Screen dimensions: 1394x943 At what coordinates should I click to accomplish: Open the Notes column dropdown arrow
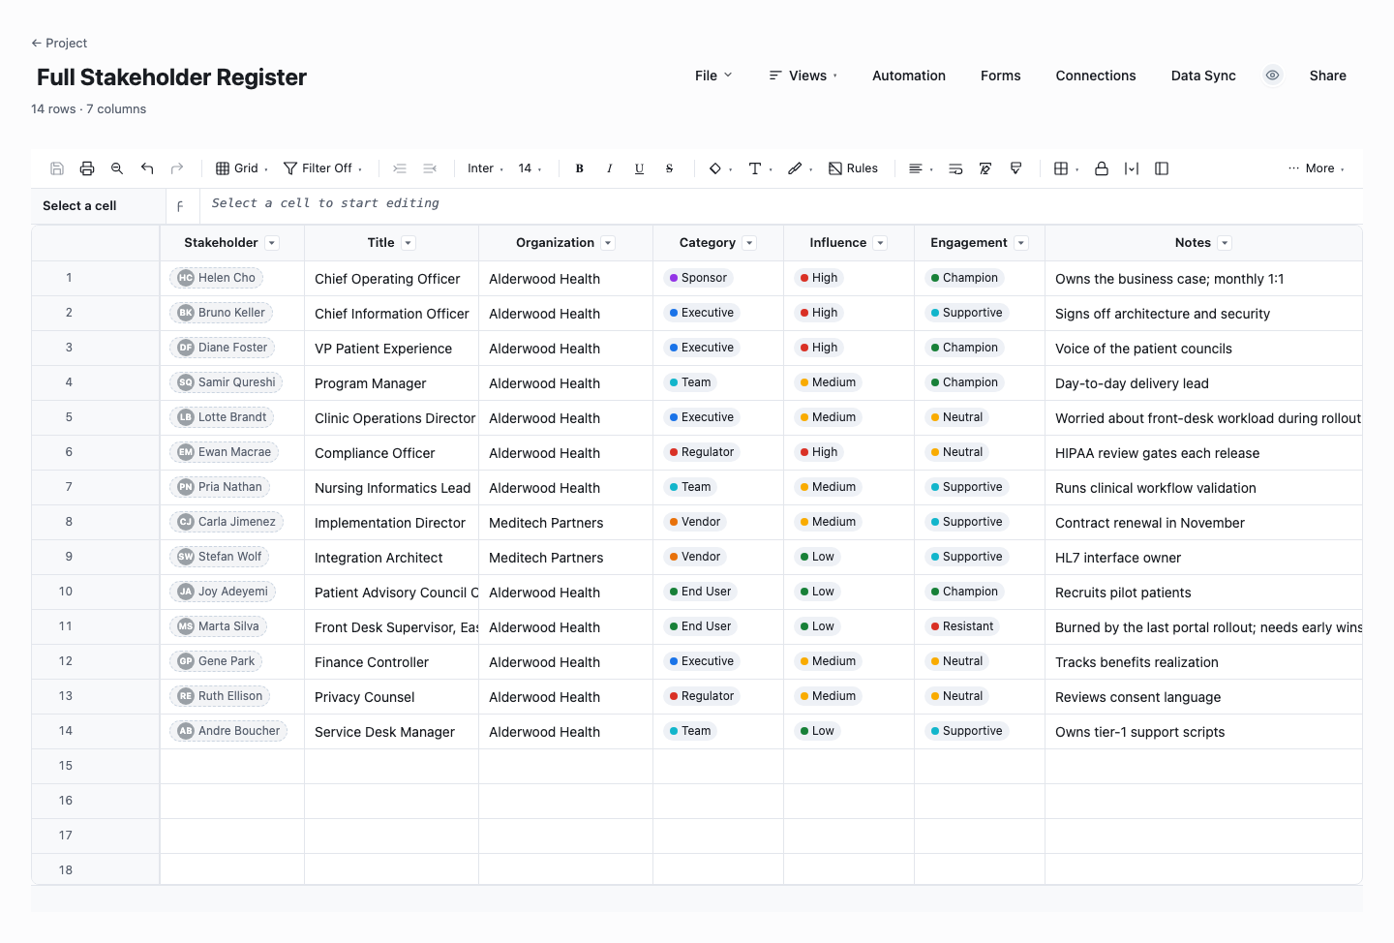tap(1225, 243)
